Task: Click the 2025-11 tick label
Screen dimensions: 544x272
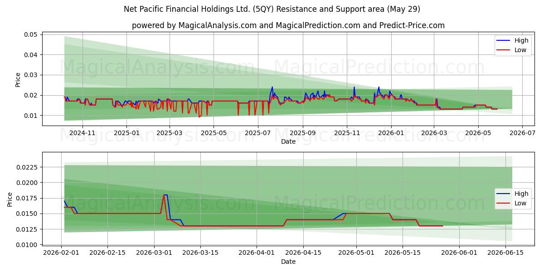Action: point(347,133)
